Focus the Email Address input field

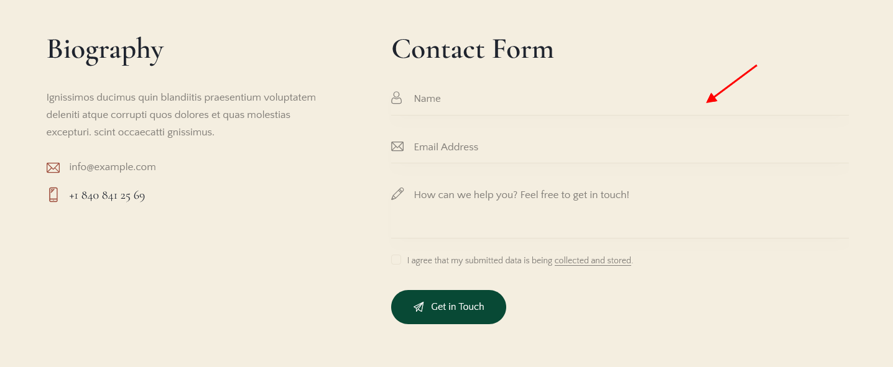click(x=619, y=147)
